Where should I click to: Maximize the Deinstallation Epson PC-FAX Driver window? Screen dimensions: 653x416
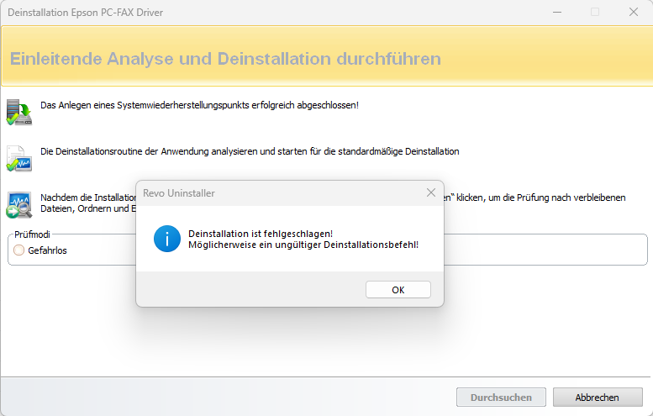(x=595, y=12)
